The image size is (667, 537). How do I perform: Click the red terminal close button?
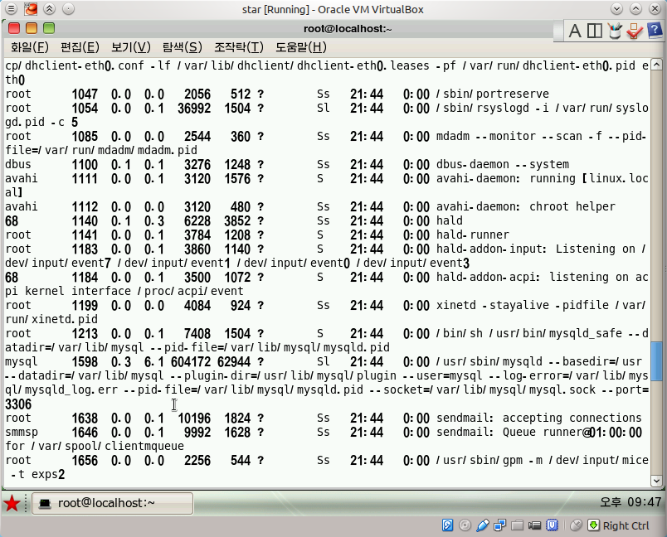14,28
